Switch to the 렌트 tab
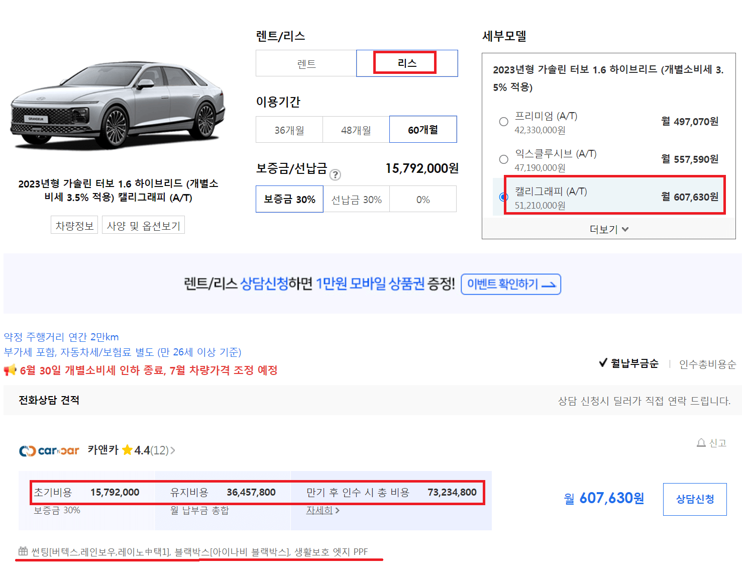Screen dimensions: 747x567 [306, 63]
